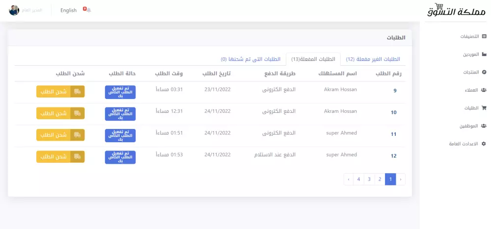This screenshot has width=491, height=229.
Task: Click the الموردين factory icon
Action: click(484, 54)
